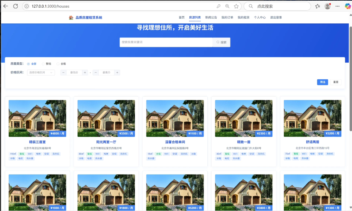Screen dimensions: 352x211
Task: Click the ¥1100 / 月 house photo
Action: [175, 118]
